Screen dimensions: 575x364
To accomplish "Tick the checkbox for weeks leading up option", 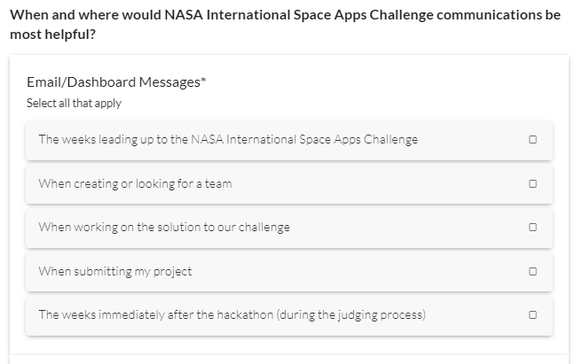I will pyautogui.click(x=532, y=140).
